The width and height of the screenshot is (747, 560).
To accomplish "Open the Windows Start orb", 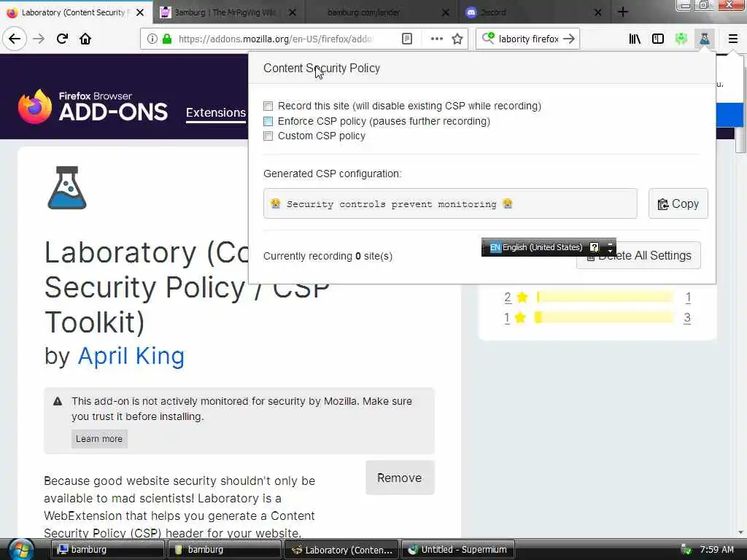I will point(20,549).
